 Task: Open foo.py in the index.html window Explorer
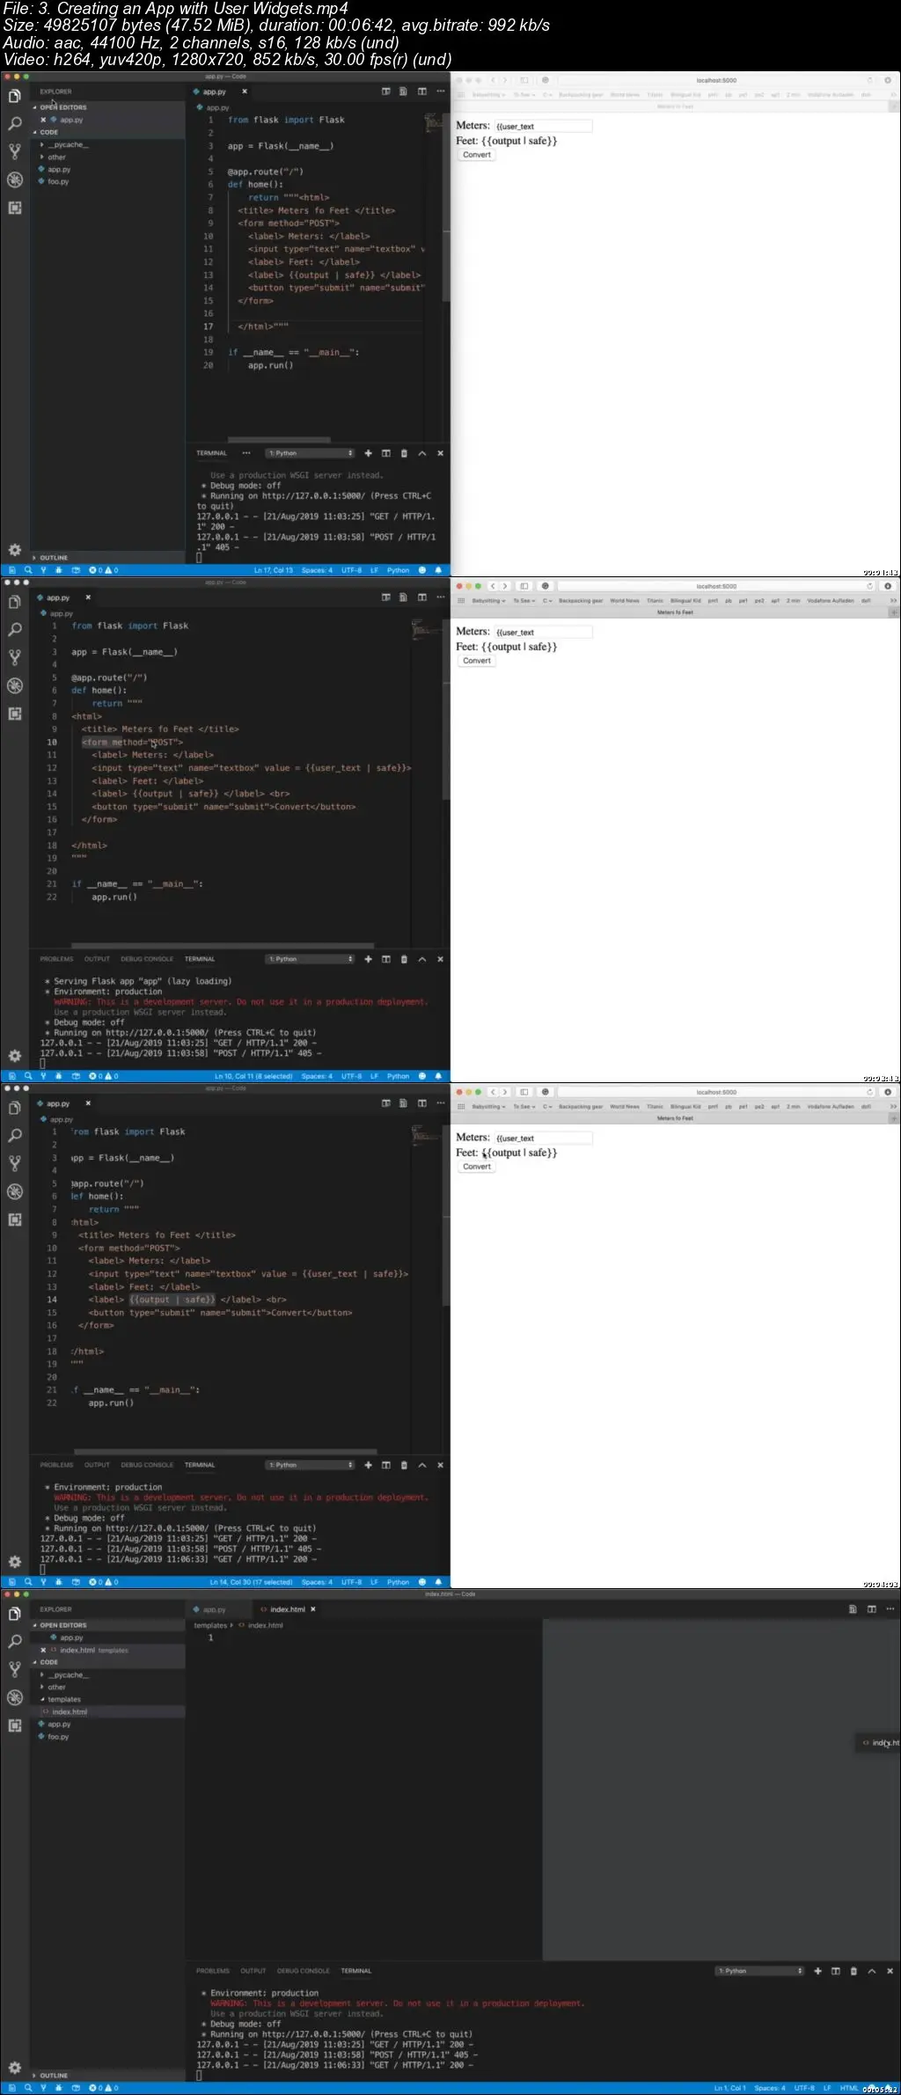[x=58, y=1736]
